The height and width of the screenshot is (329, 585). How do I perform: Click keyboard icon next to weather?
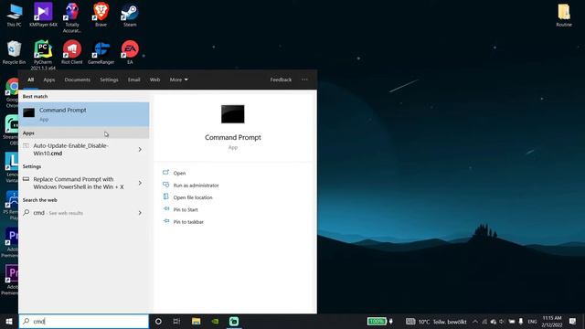[x=410, y=321]
